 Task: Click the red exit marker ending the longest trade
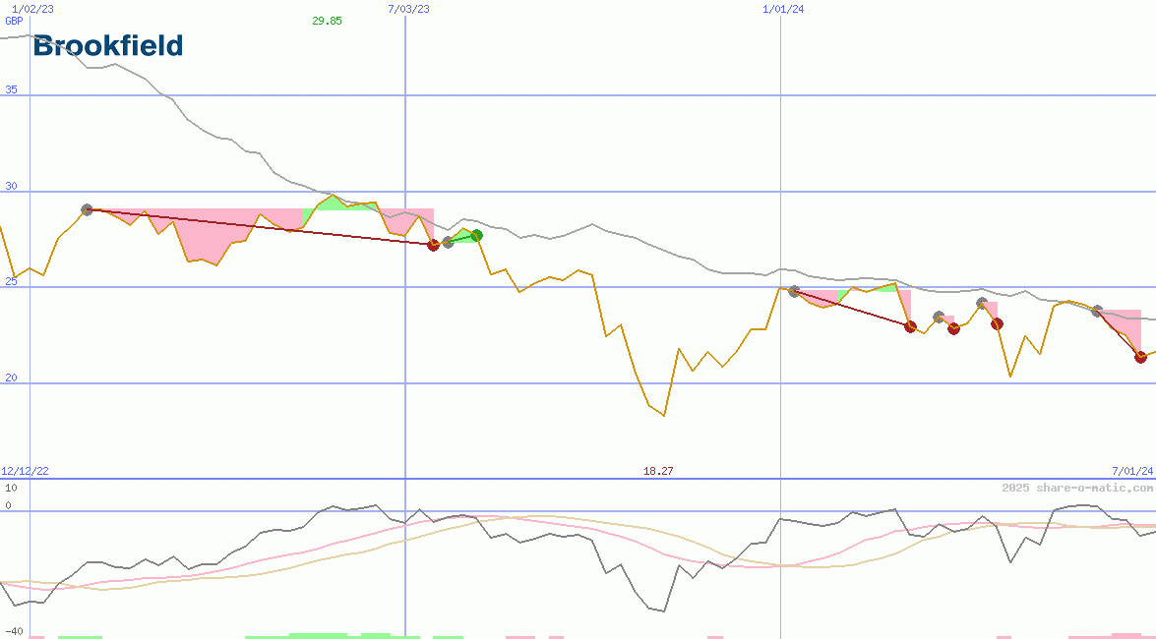coord(434,245)
